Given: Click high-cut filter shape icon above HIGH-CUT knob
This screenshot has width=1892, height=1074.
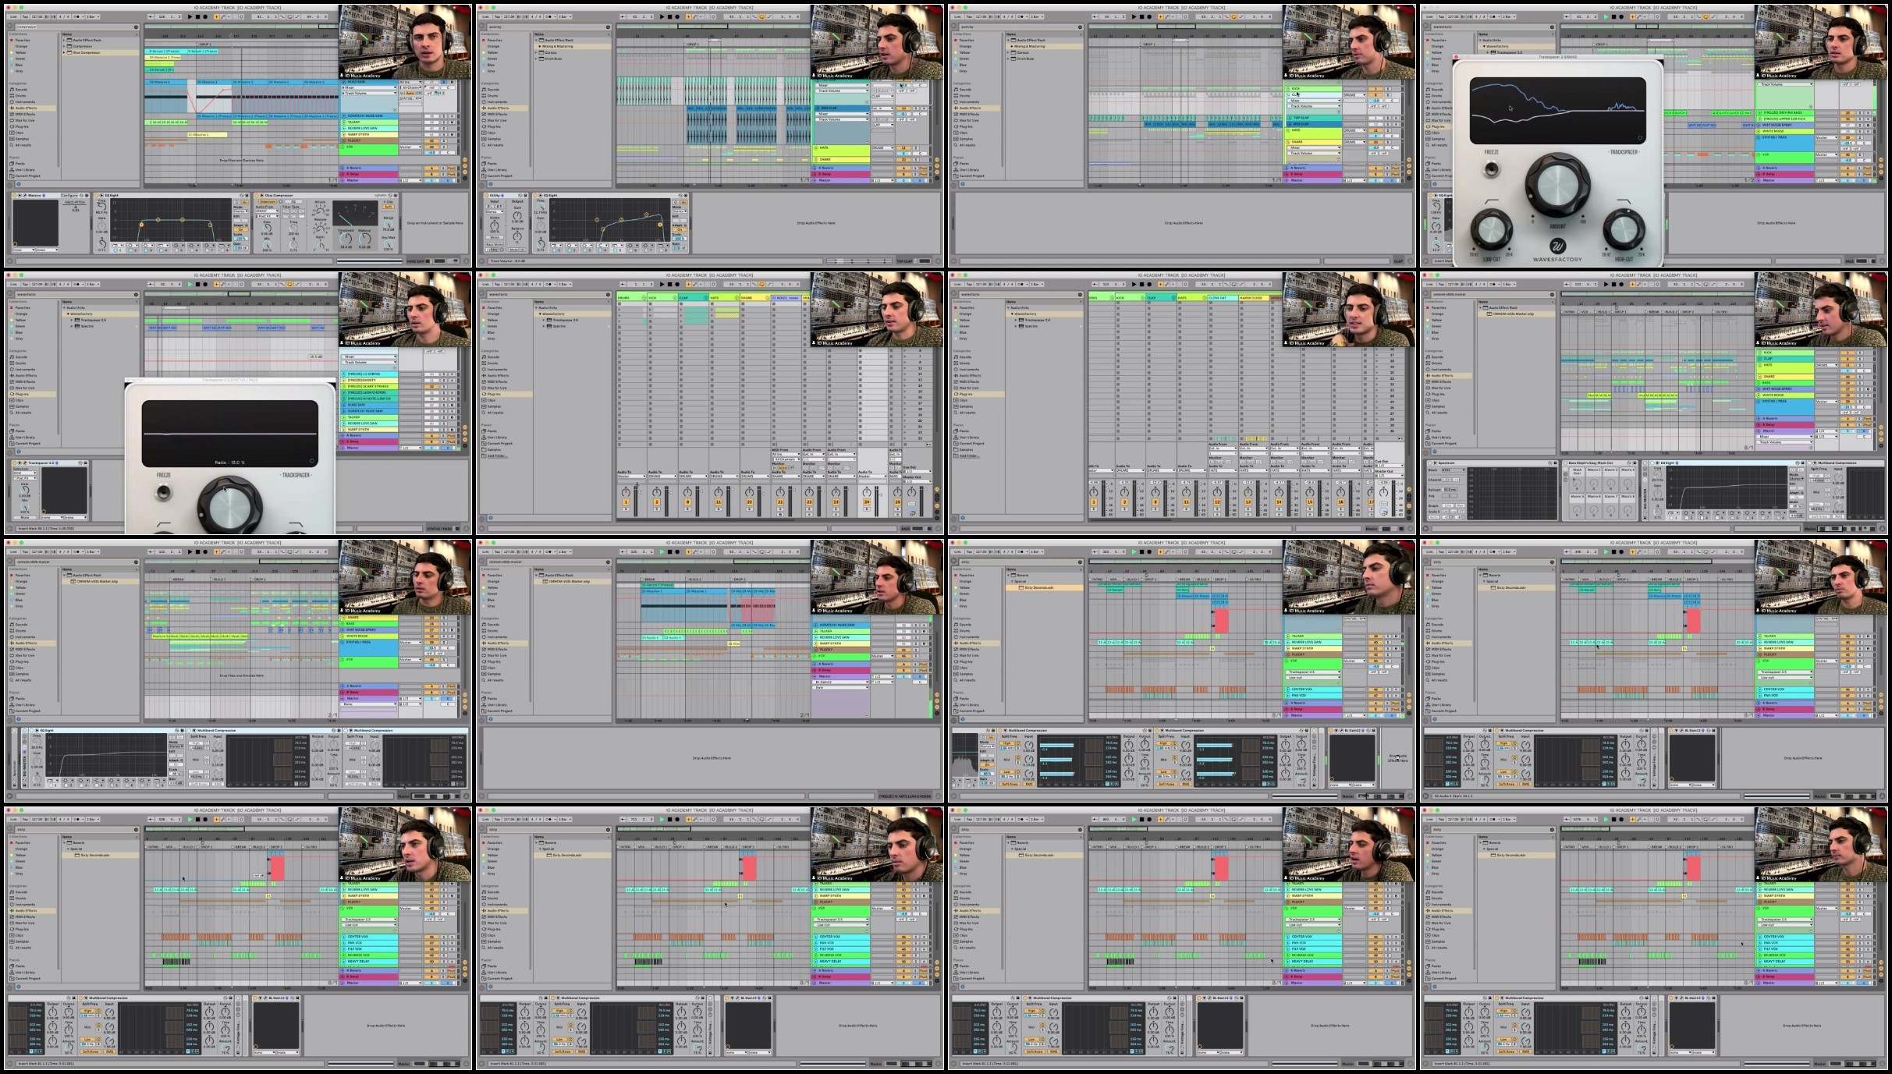Looking at the screenshot, I should point(1624,202).
